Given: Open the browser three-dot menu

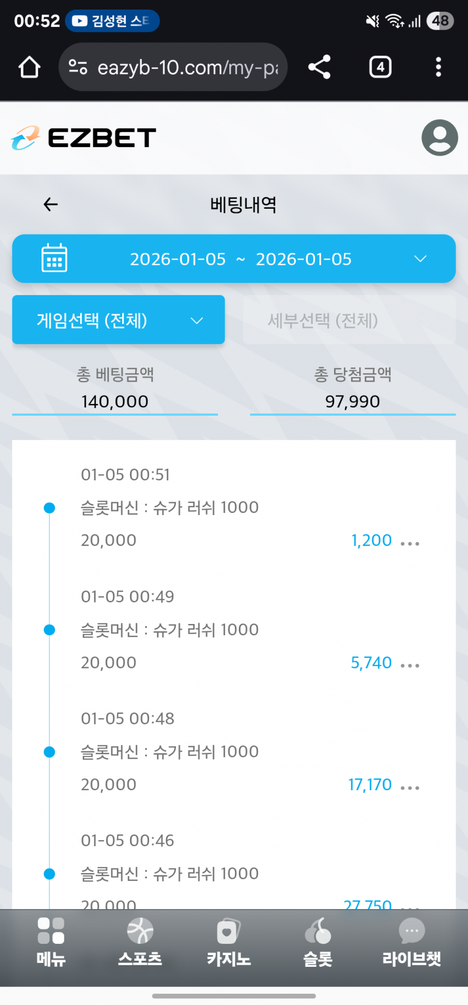Looking at the screenshot, I should coord(438,67).
